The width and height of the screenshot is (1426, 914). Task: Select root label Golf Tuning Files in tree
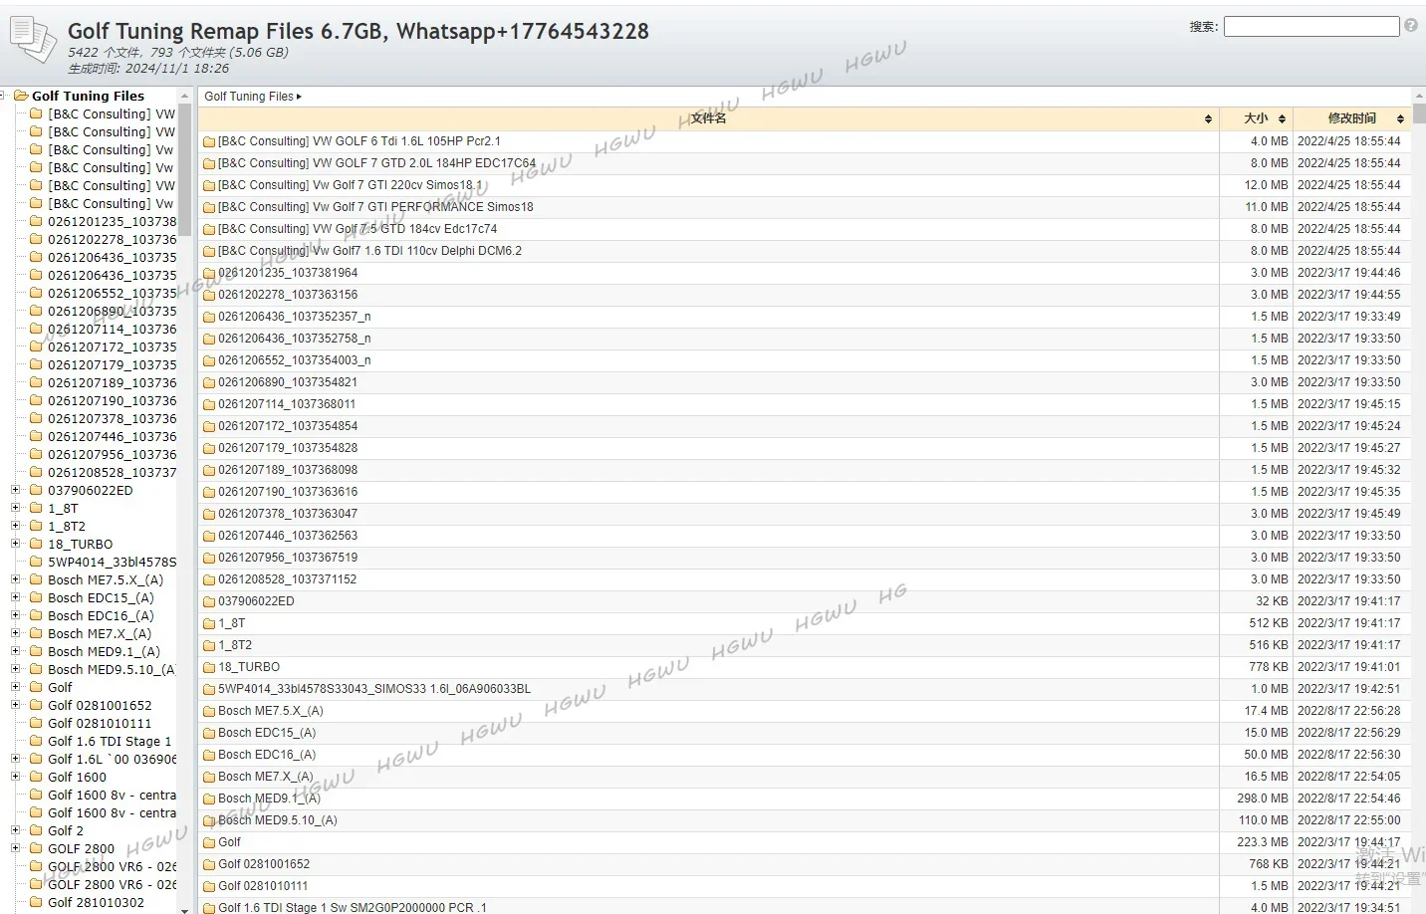coord(88,96)
